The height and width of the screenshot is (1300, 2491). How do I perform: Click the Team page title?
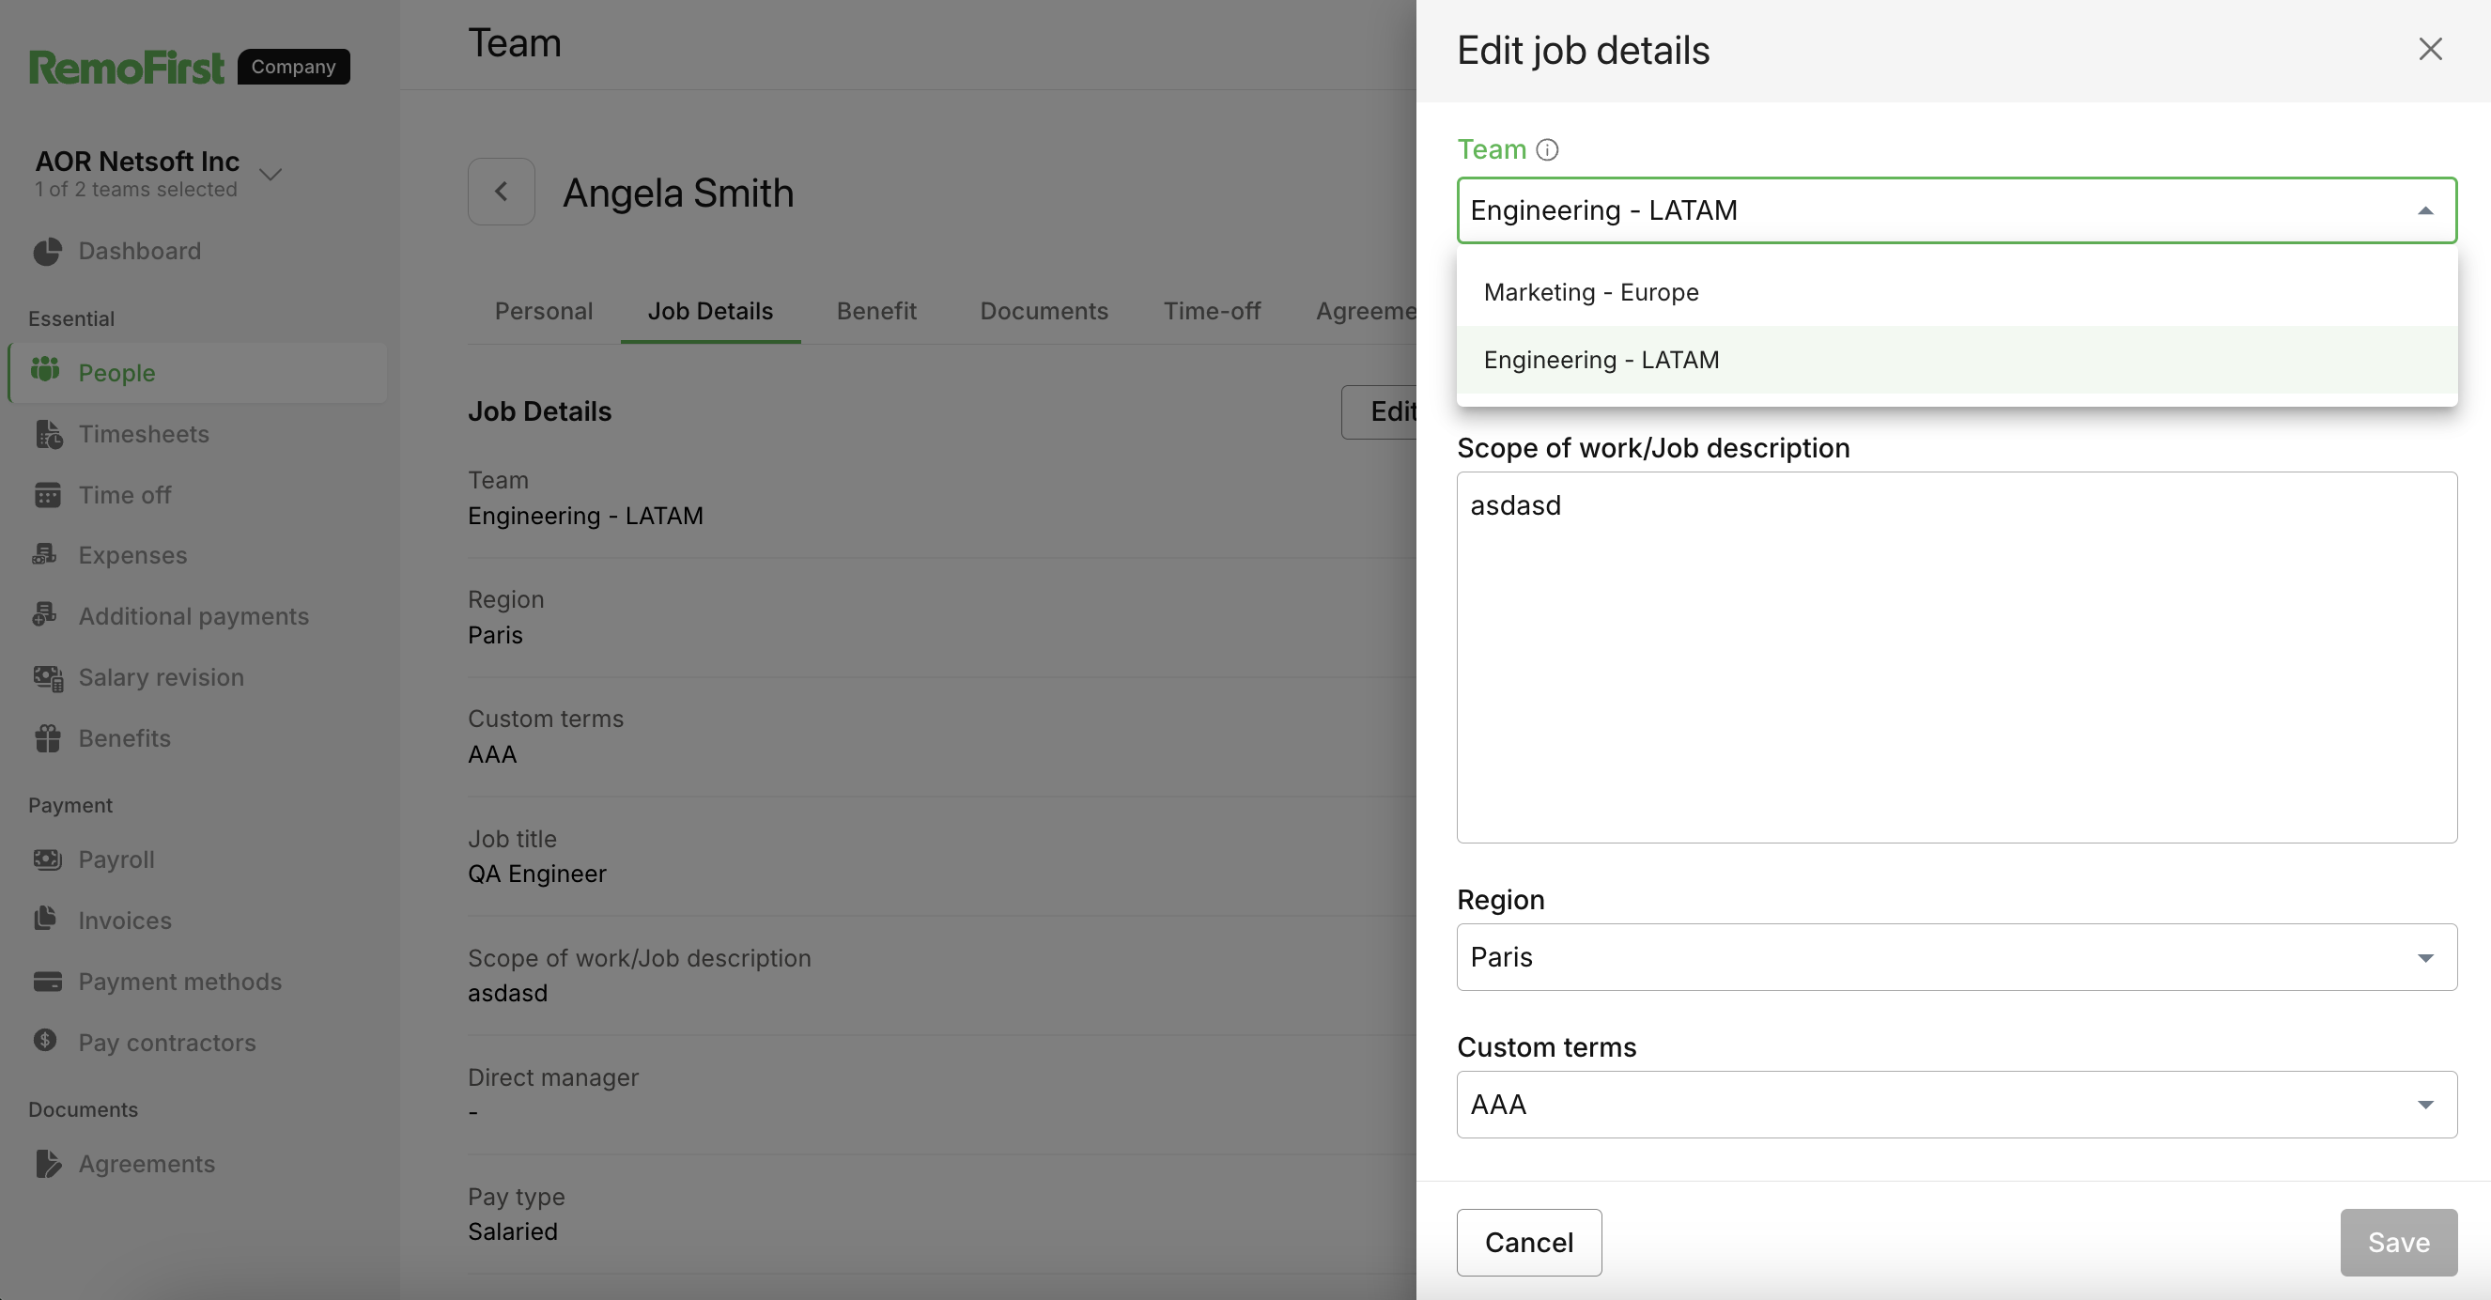[x=515, y=43]
